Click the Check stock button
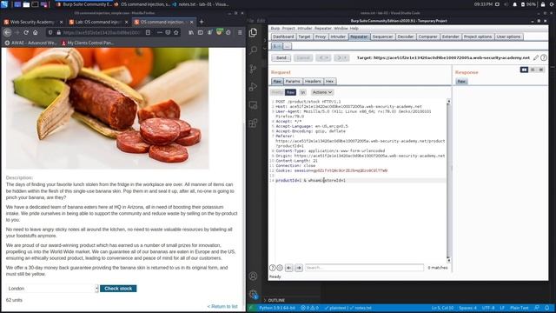Image resolution: width=556 pixels, height=313 pixels. pos(118,289)
